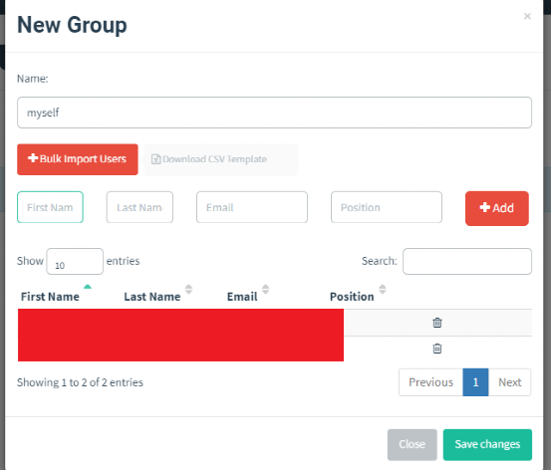The height and width of the screenshot is (470, 551).
Task: Click the Bulk Import Users button
Action: tap(78, 159)
